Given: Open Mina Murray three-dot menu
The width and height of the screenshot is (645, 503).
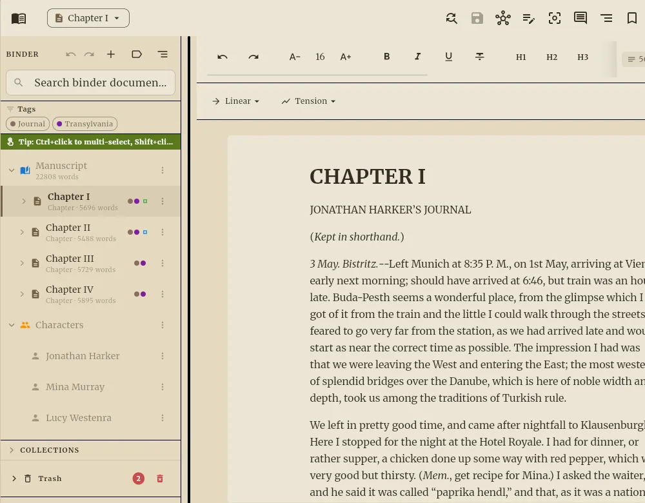Looking at the screenshot, I should click(x=163, y=387).
